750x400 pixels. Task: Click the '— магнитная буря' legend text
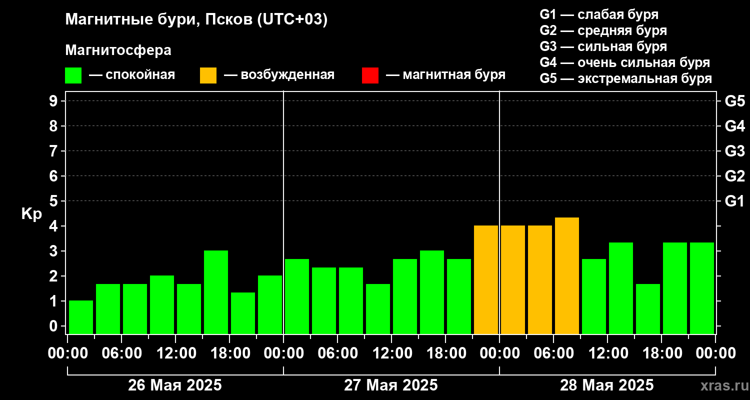tap(445, 75)
